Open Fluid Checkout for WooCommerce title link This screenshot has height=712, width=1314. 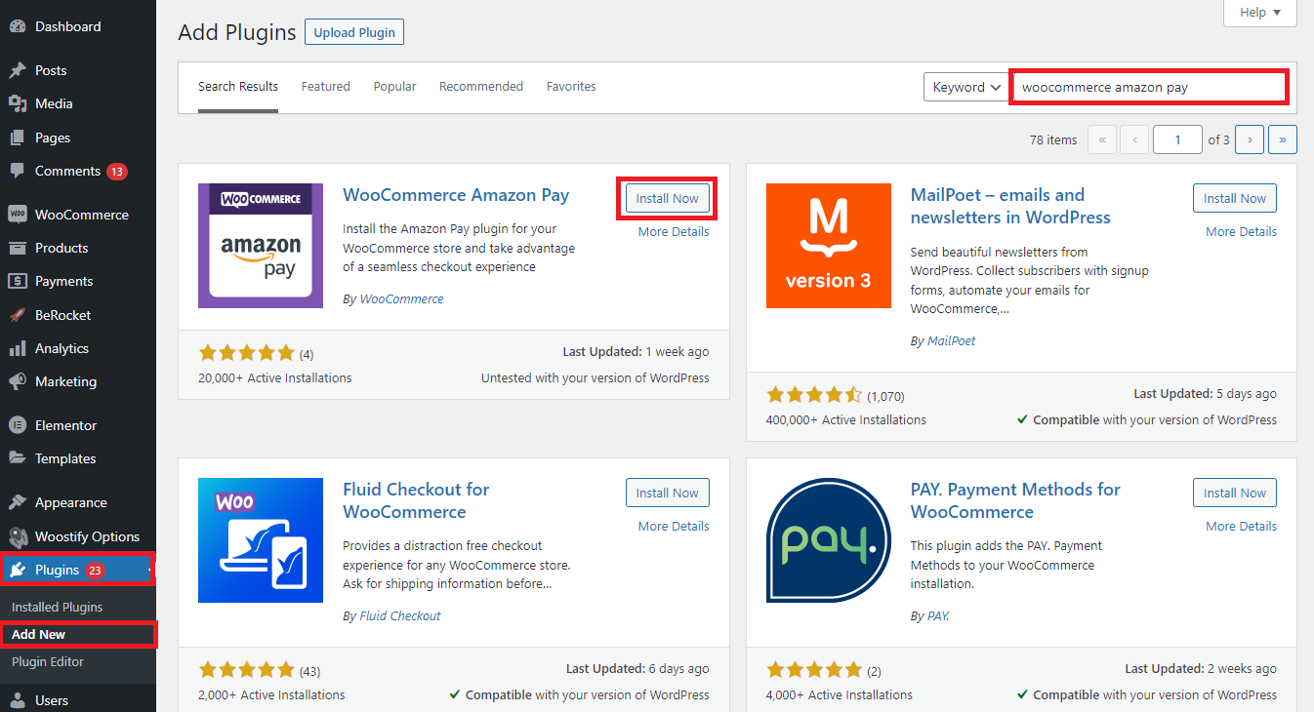(416, 500)
